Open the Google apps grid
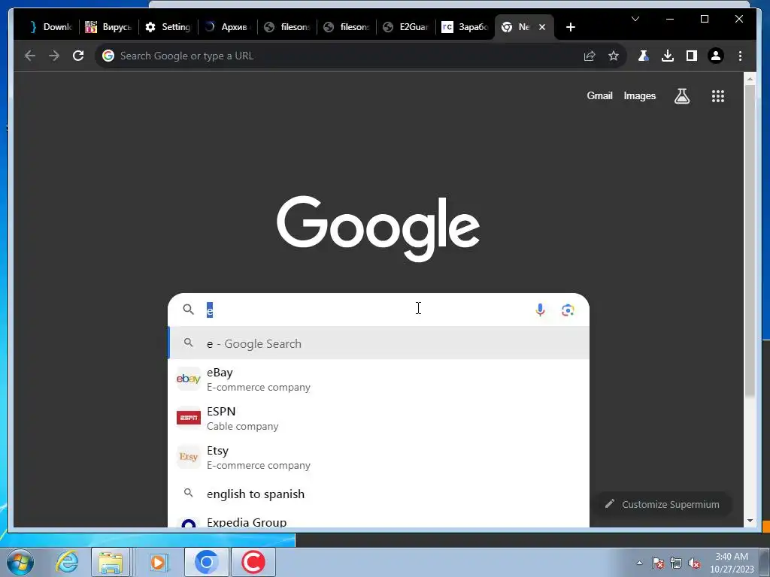 [718, 96]
